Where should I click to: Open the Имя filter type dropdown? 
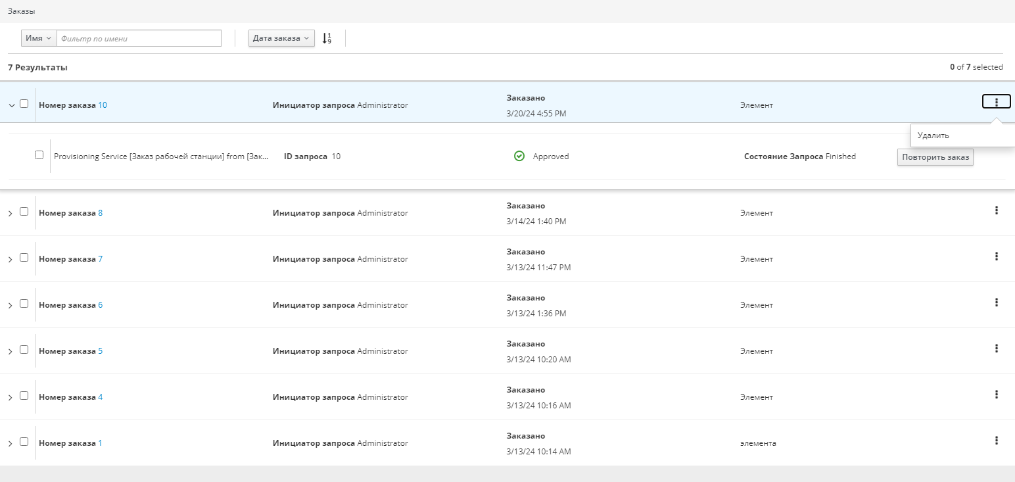(x=39, y=38)
